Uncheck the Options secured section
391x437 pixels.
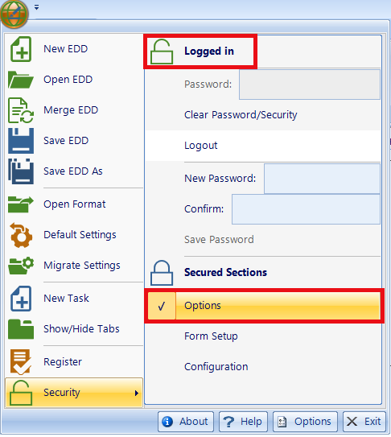click(x=264, y=306)
